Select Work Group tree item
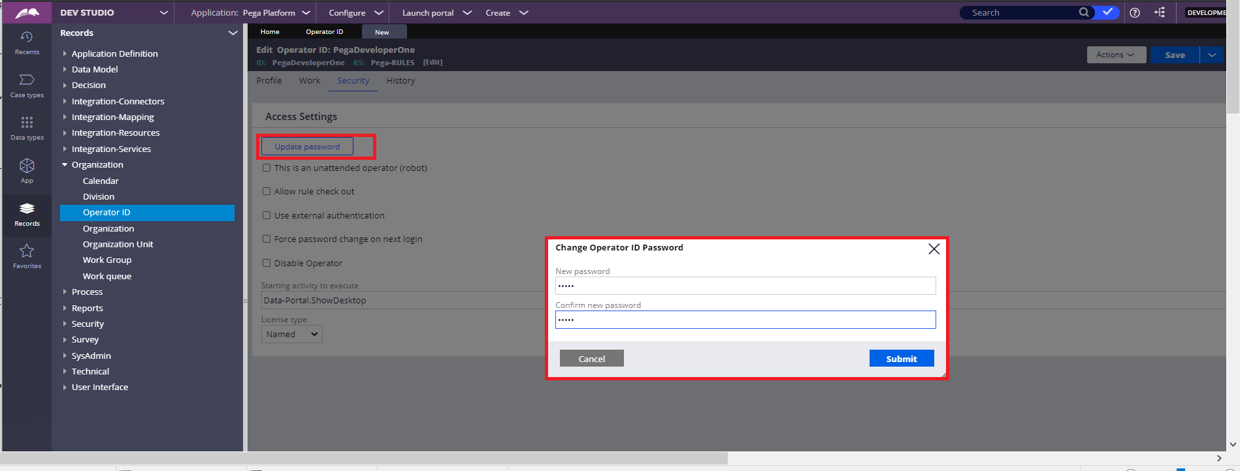 [107, 260]
